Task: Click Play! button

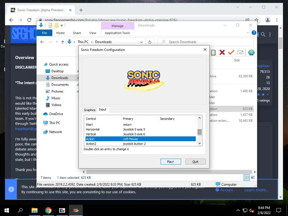Action: pyautogui.click(x=171, y=162)
